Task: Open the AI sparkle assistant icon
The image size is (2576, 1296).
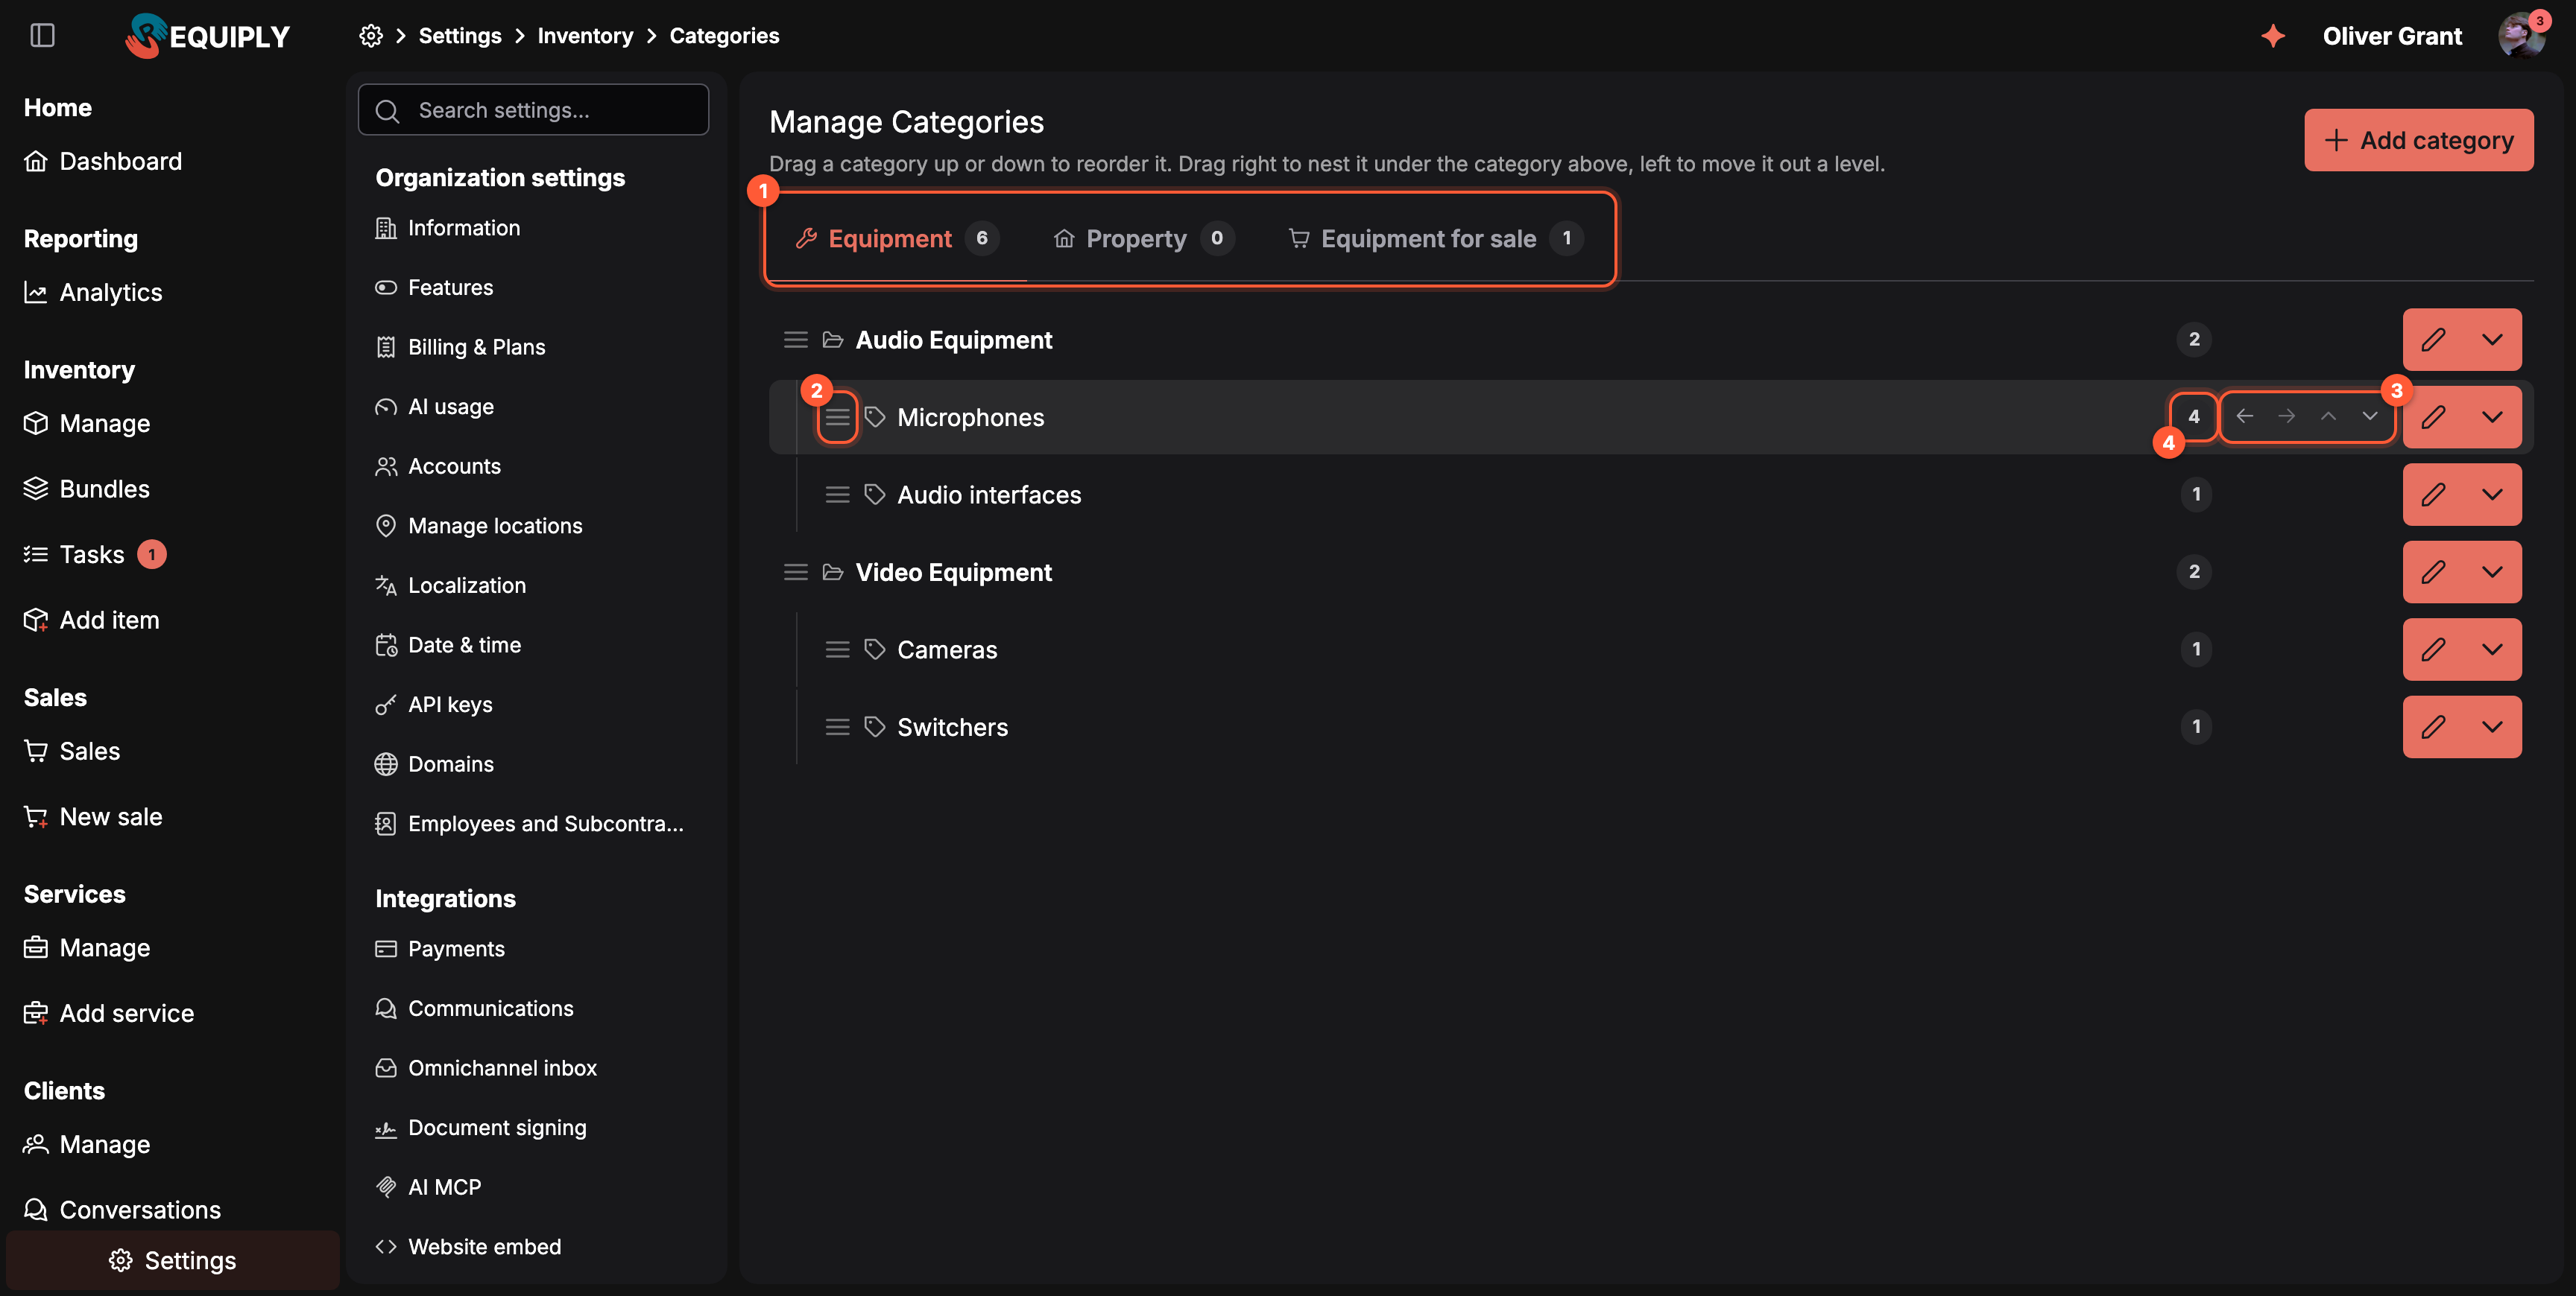Action: [x=2273, y=36]
